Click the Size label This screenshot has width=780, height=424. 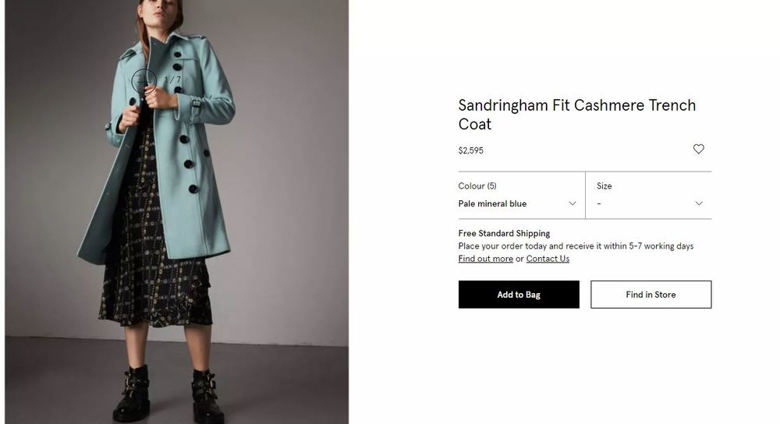point(604,186)
